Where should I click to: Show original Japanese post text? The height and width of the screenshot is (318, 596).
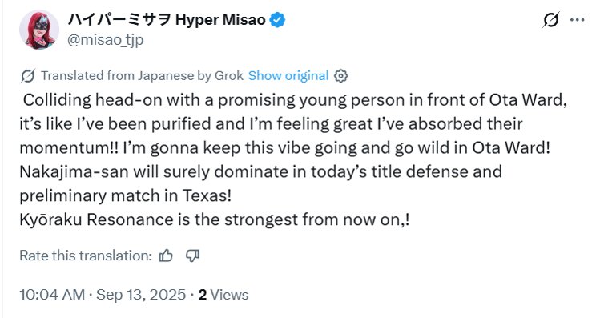(288, 75)
